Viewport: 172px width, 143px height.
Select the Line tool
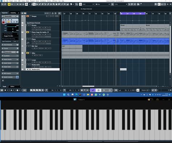(62, 4)
